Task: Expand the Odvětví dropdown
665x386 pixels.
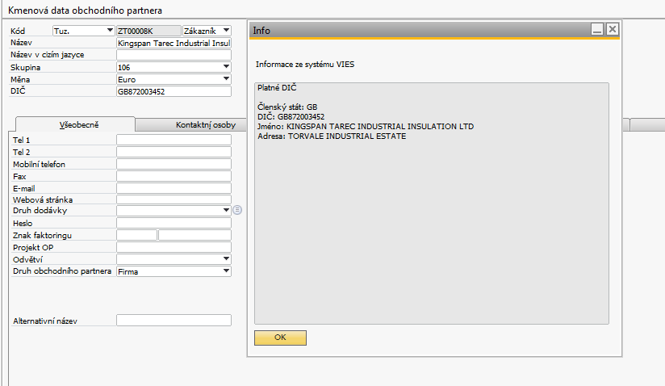Action: [x=226, y=259]
